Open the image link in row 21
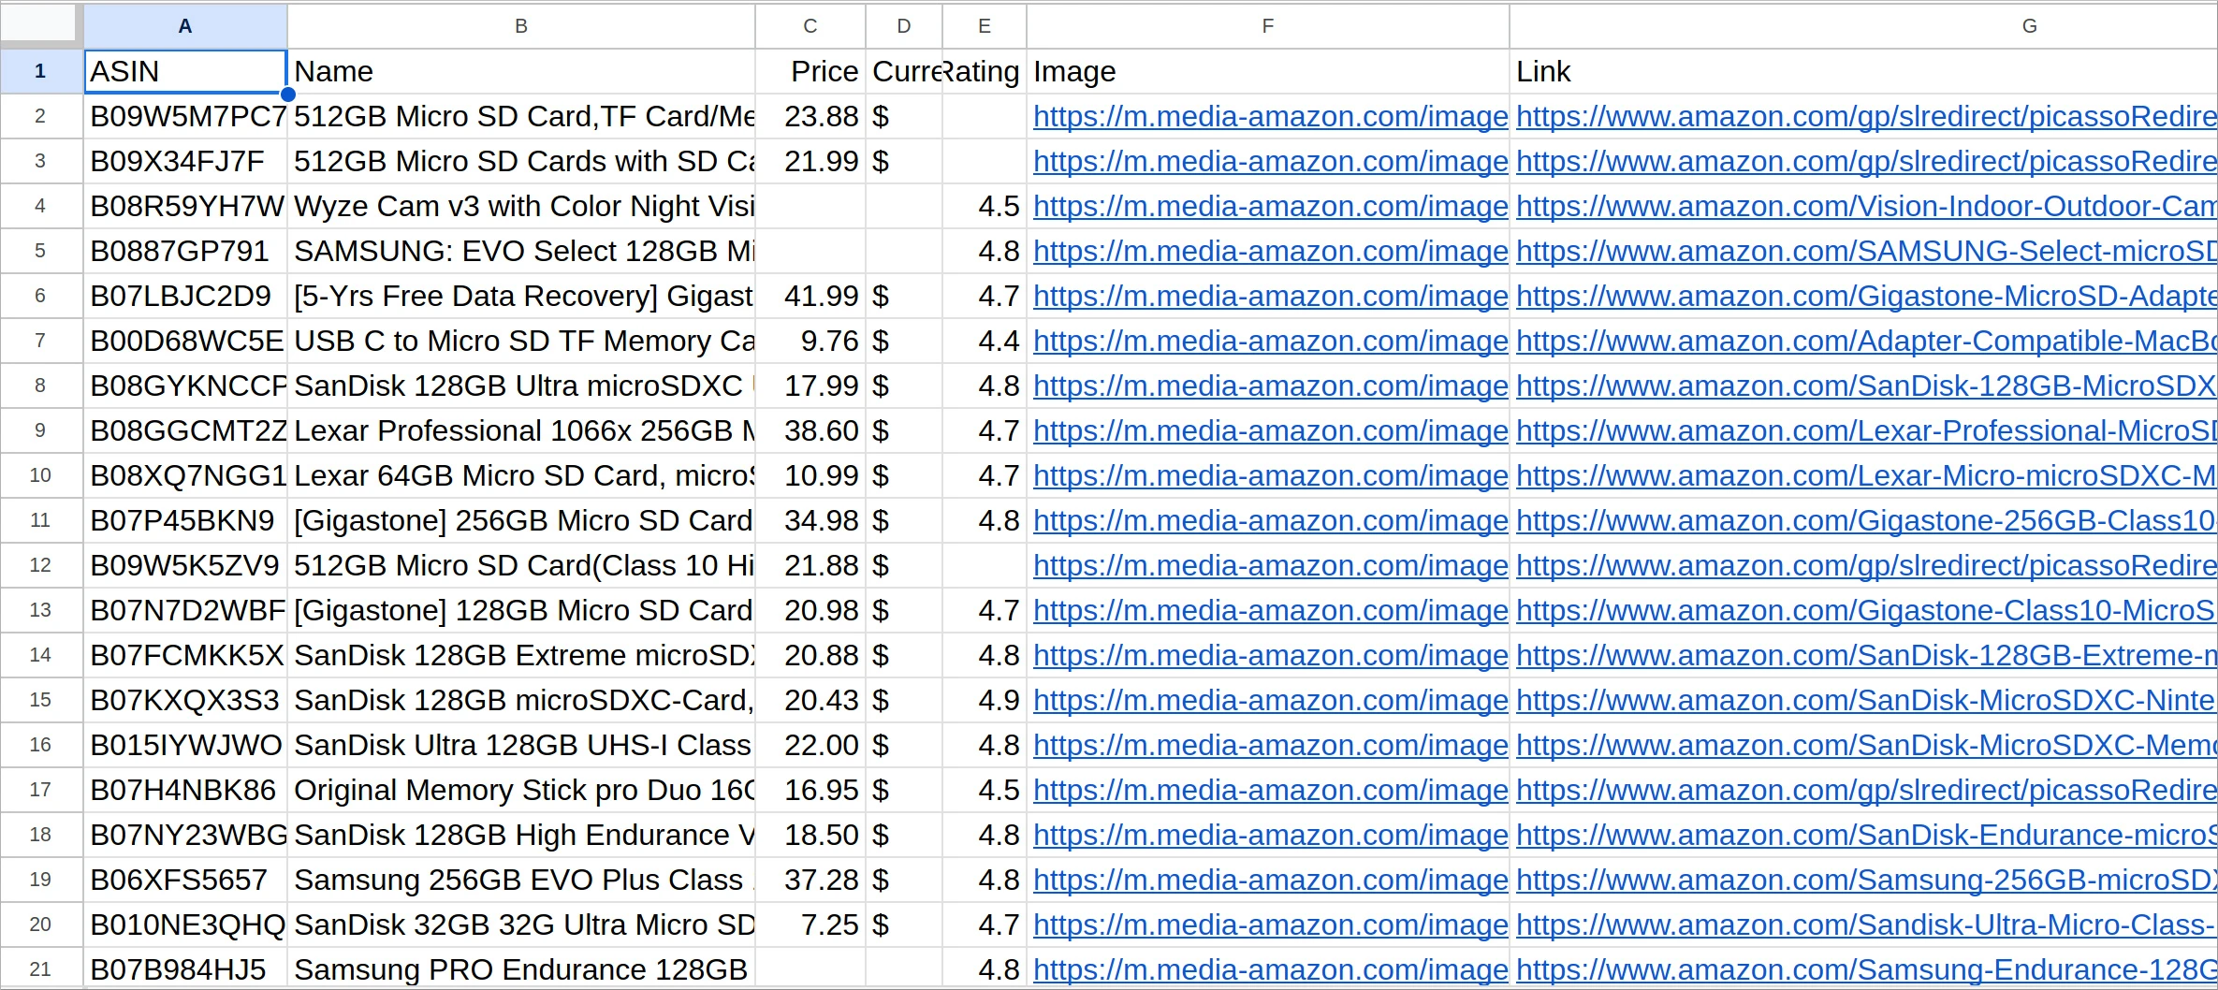2218x990 pixels. [x=1270, y=970]
